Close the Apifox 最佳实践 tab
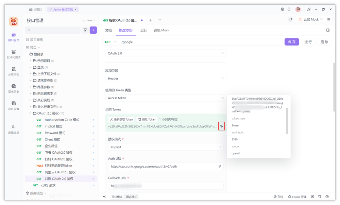 [x=75, y=9]
